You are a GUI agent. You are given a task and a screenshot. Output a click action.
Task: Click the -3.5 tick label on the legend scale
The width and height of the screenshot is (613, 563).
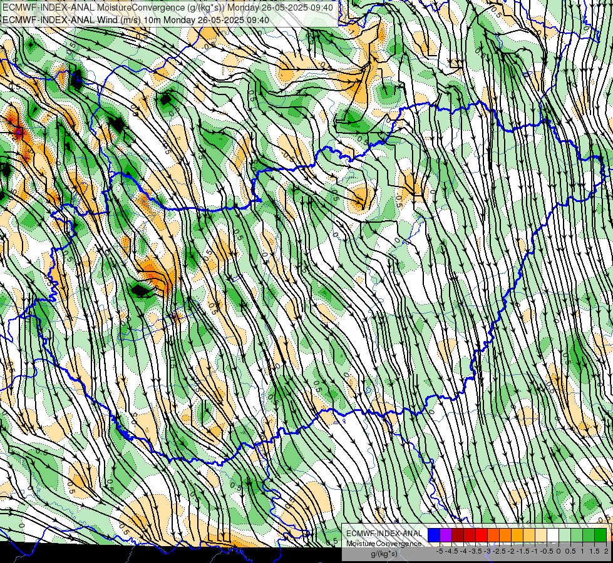(x=475, y=551)
